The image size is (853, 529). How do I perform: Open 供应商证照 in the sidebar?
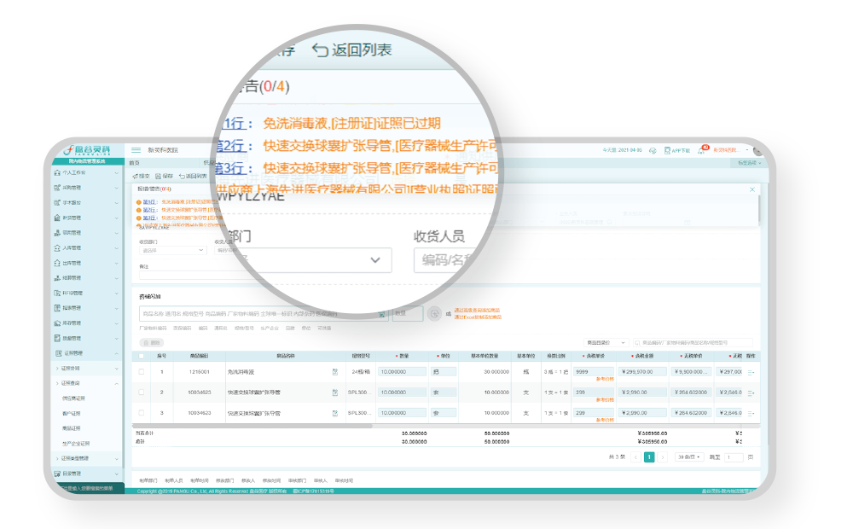click(x=73, y=398)
